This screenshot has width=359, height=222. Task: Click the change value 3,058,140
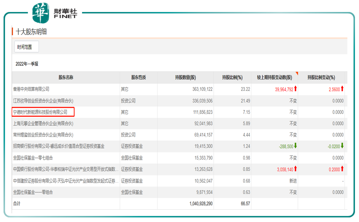(285, 169)
